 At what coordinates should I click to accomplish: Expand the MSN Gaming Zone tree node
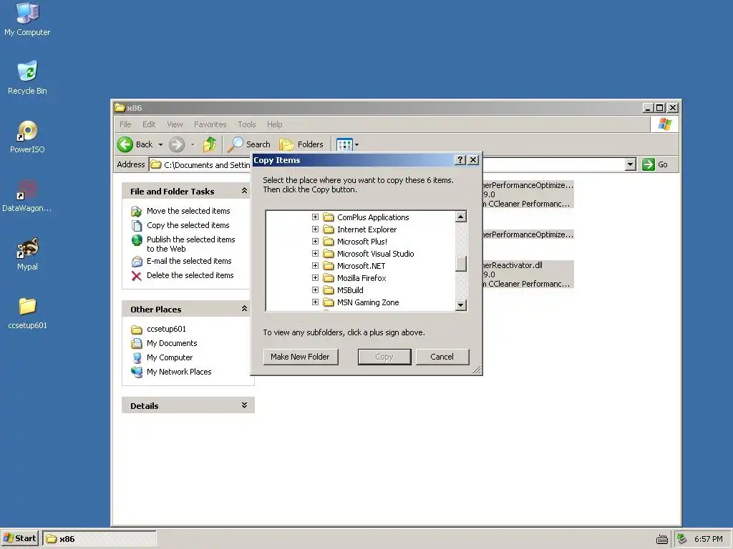pos(315,302)
